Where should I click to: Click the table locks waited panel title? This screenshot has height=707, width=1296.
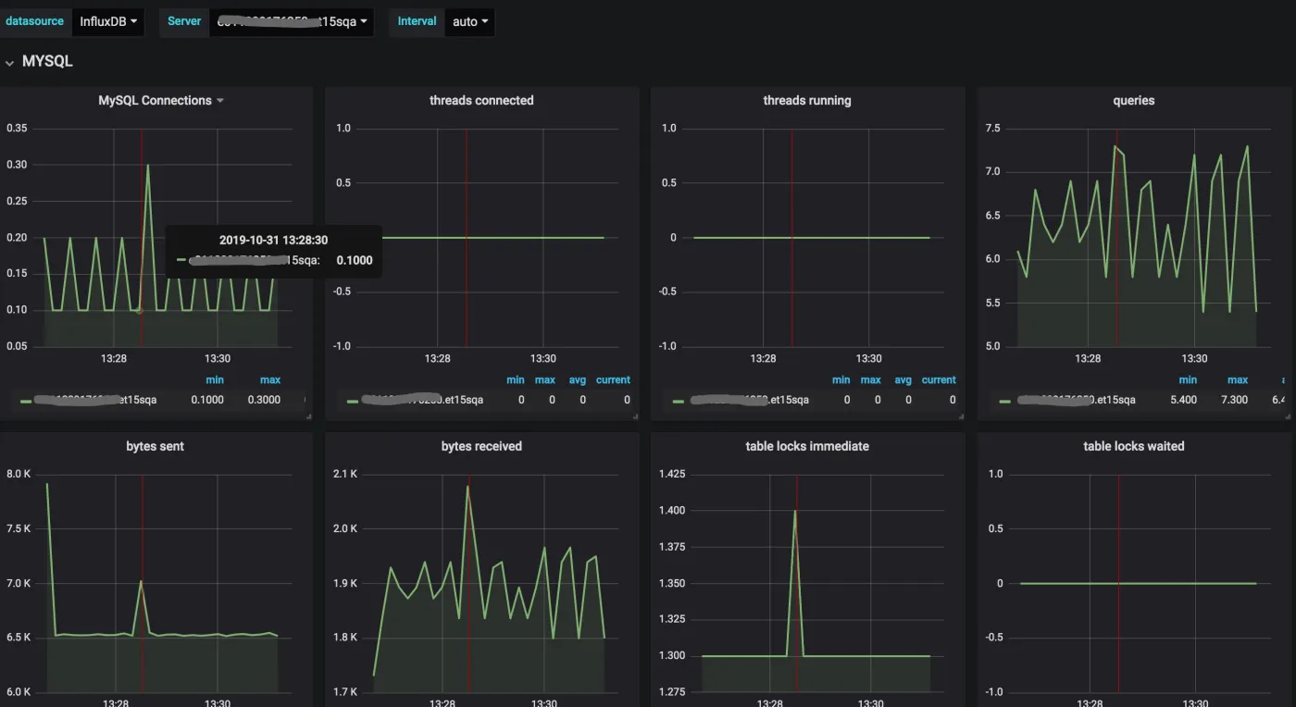[1134, 446]
